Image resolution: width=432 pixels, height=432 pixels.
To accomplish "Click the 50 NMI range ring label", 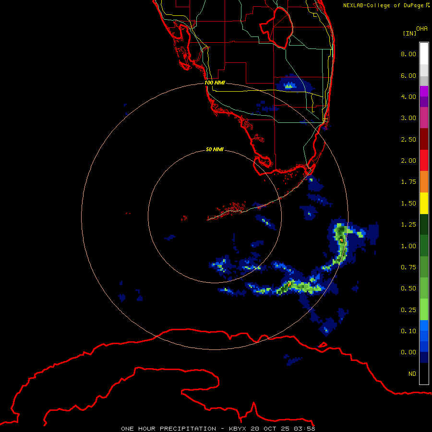I will [215, 149].
